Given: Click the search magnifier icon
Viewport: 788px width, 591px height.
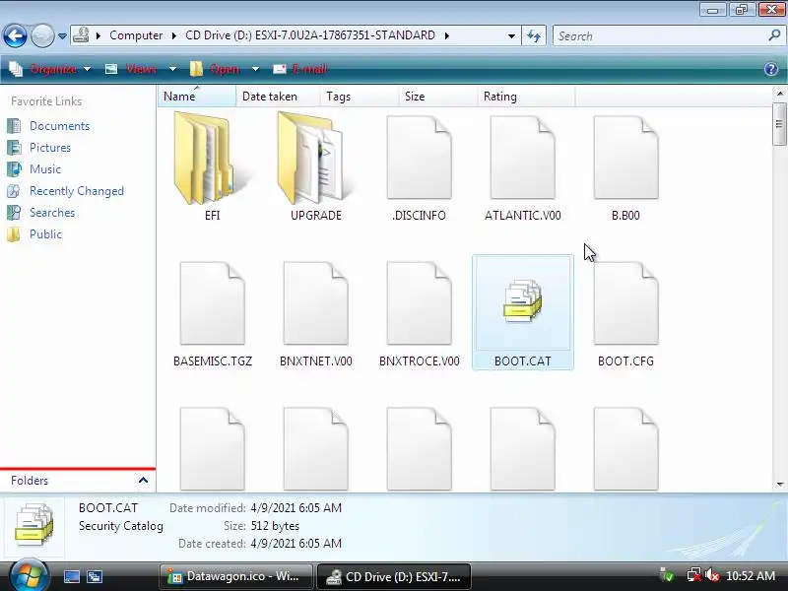Looking at the screenshot, I should point(774,35).
